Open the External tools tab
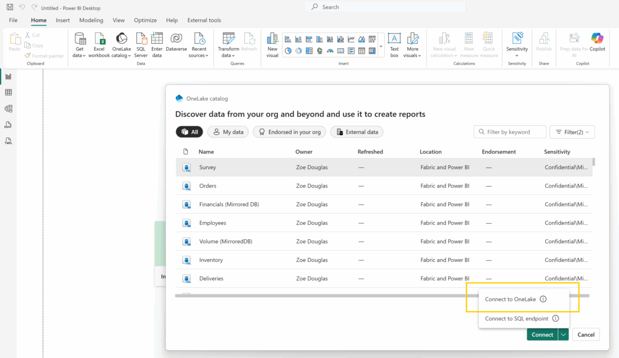 [x=204, y=20]
